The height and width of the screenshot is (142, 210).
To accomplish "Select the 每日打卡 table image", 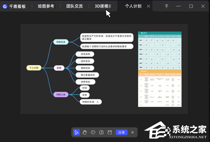I will click(160, 69).
